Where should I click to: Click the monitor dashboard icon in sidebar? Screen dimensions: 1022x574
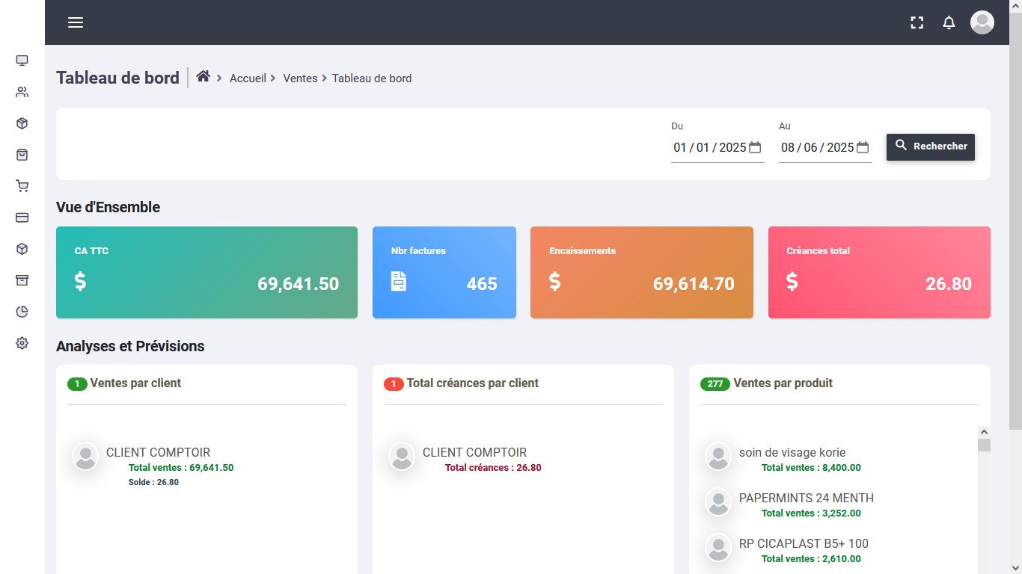coord(22,61)
